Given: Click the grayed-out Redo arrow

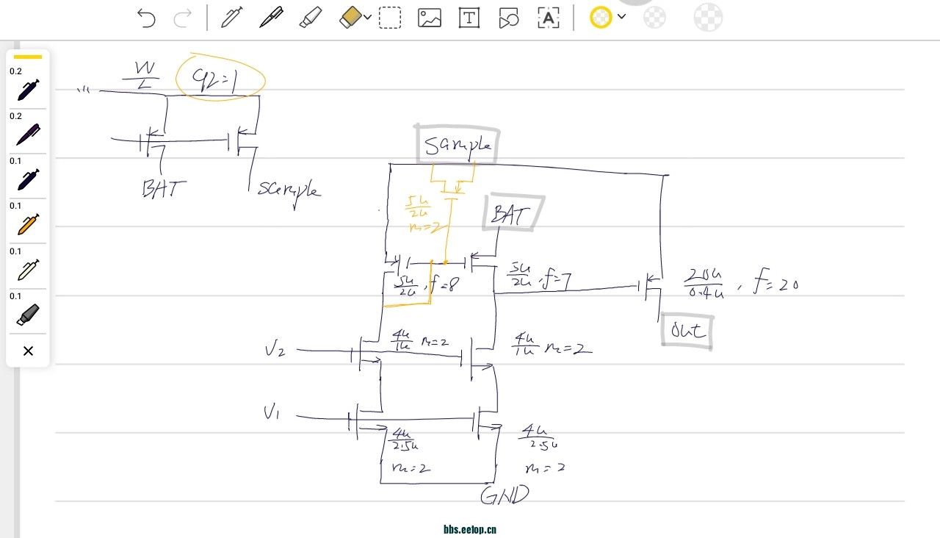Looking at the screenshot, I should (x=182, y=18).
